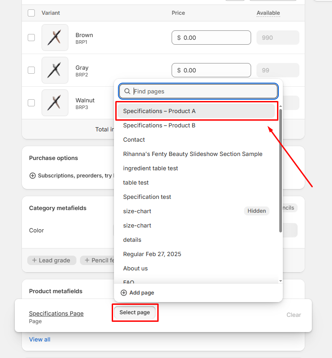Check the Gray variant checkbox
The height and width of the screenshot is (358, 332).
(31, 70)
